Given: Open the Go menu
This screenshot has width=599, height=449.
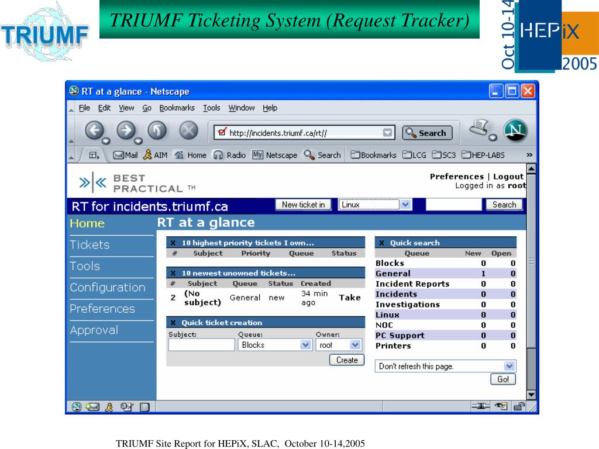Looking at the screenshot, I should [147, 108].
